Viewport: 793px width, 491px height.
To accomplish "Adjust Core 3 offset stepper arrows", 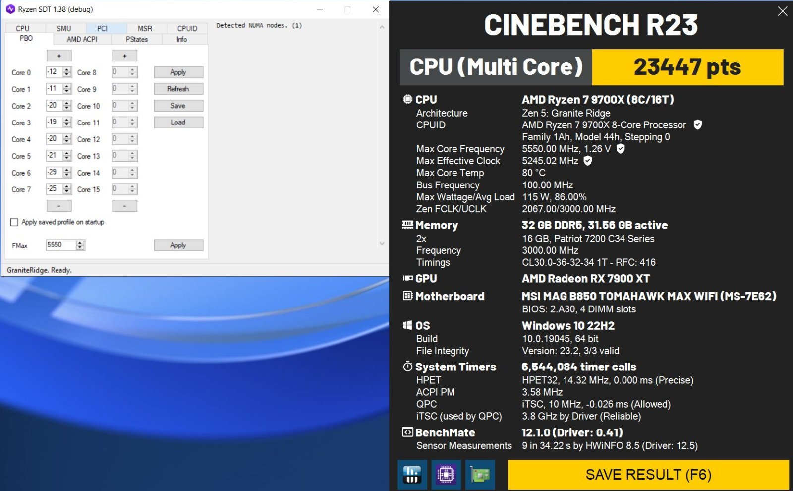I will pyautogui.click(x=67, y=122).
